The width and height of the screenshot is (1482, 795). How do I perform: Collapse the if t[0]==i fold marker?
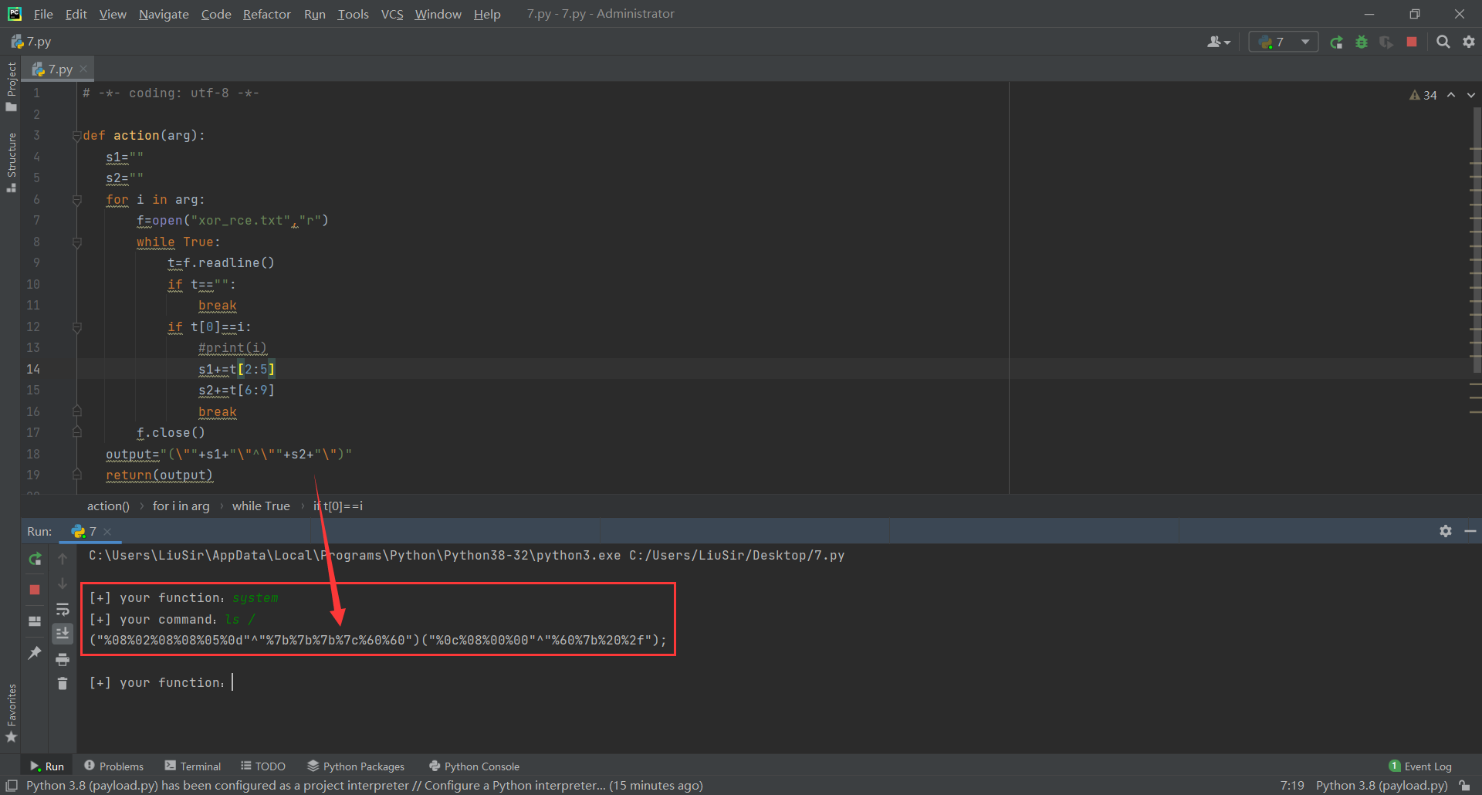point(76,327)
